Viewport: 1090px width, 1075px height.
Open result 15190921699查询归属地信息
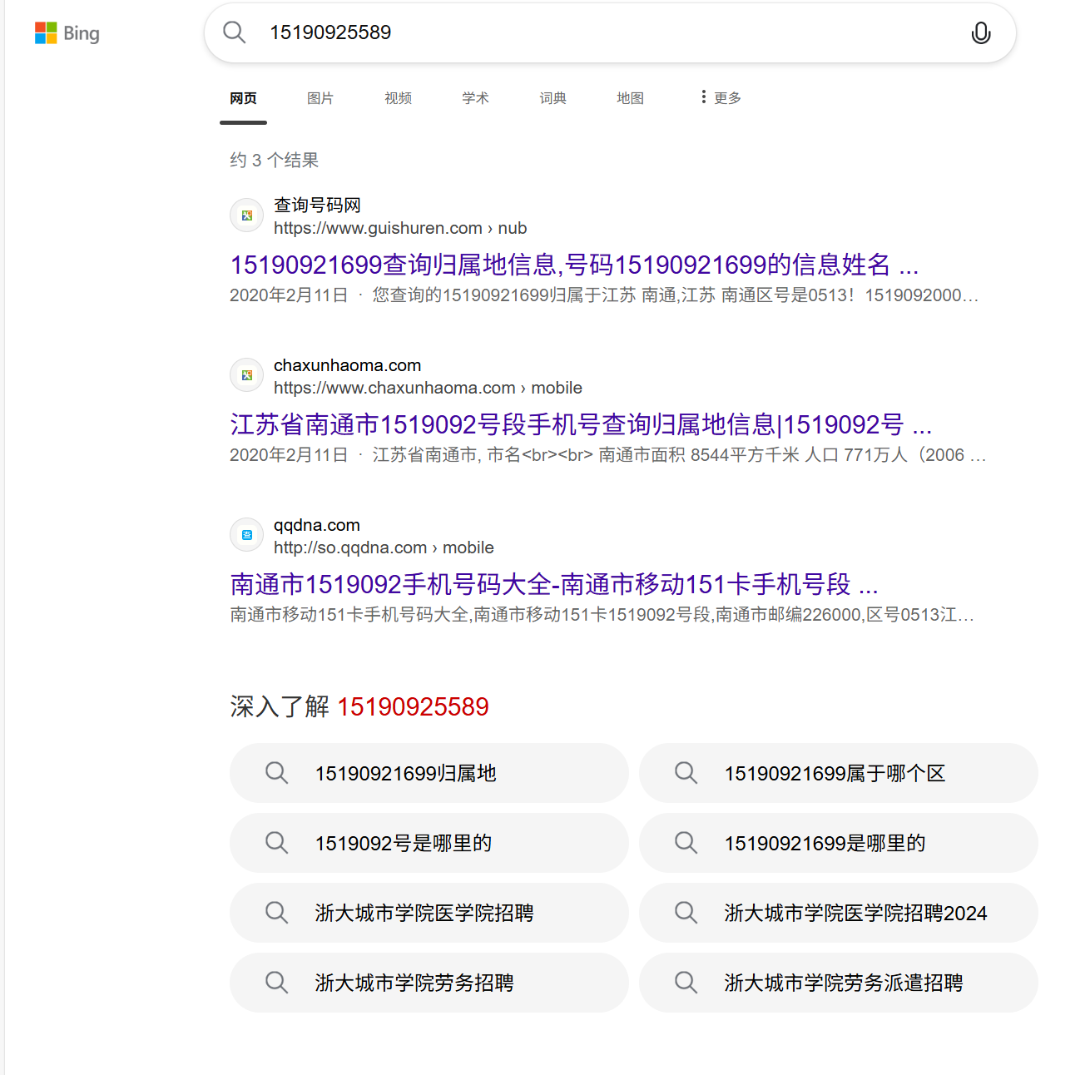coord(574,265)
